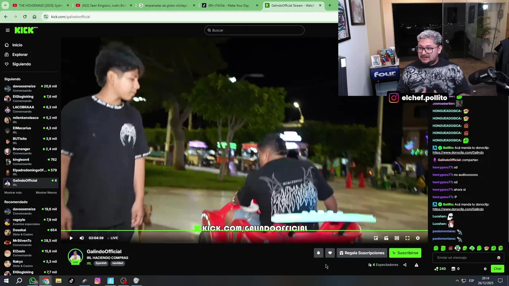
Task: Open rageylo recommended channel
Action: pyautogui.click(x=30, y=222)
